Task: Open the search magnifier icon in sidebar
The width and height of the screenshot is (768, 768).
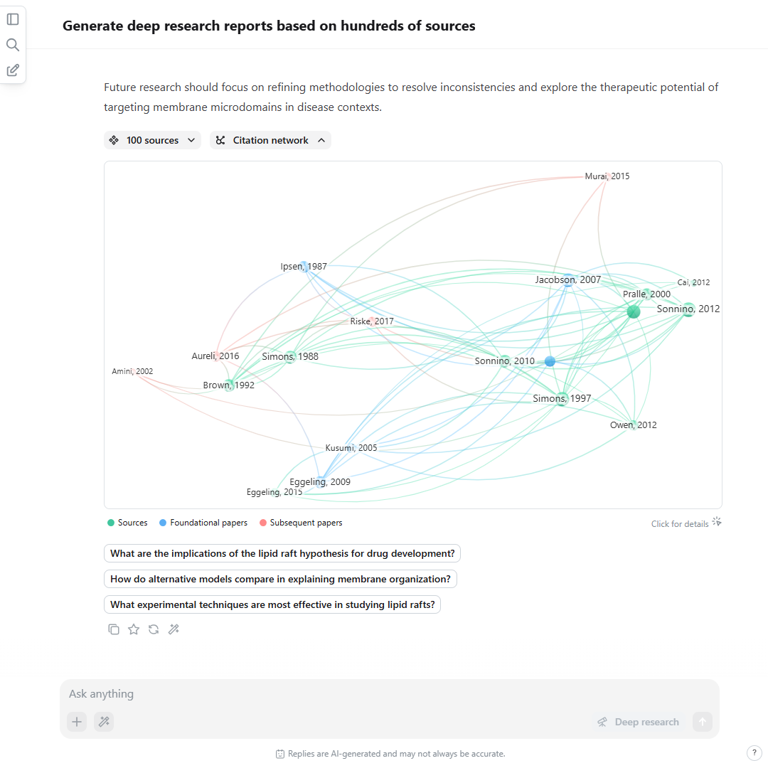Action: tap(13, 45)
